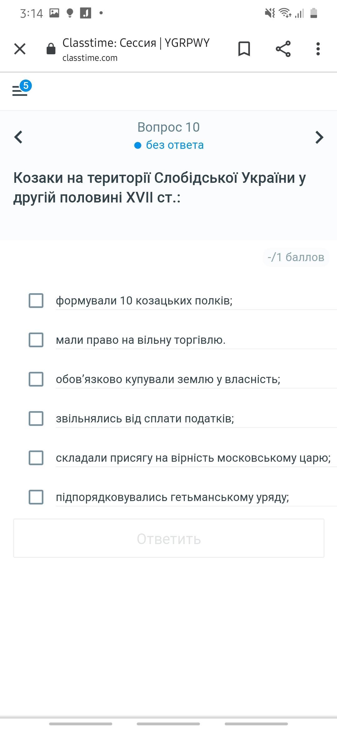Open the question list menu icon
This screenshot has height=730, width=337.
click(x=20, y=90)
